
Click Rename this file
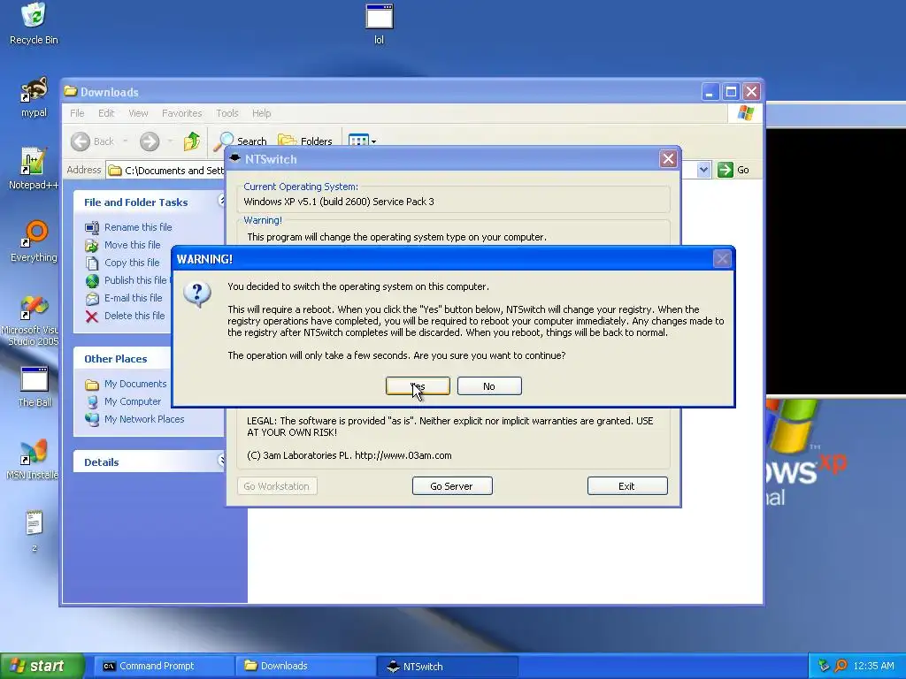click(x=137, y=227)
